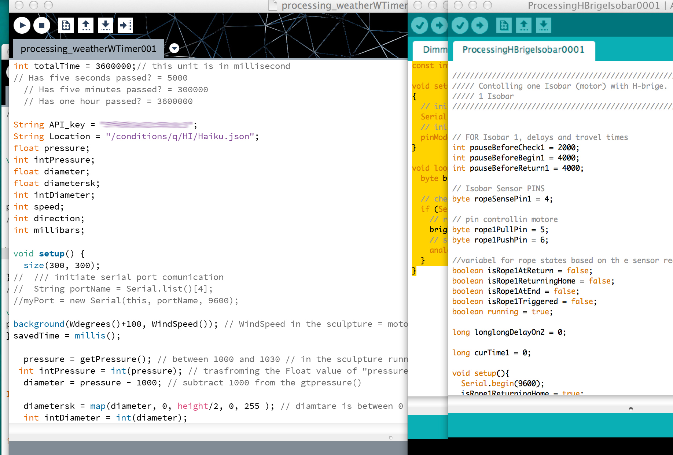
Task: Click the Arduino console resize handle dot
Action: pos(630,408)
